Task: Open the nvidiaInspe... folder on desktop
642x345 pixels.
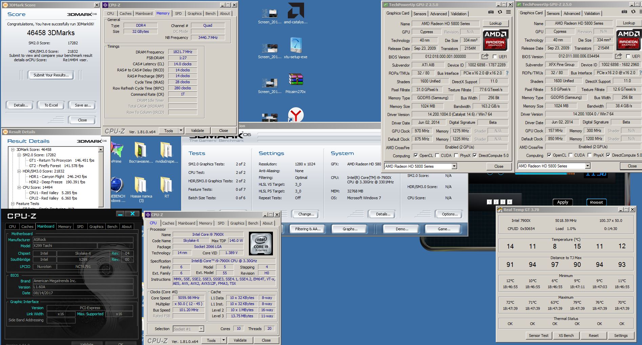Action: coord(167,150)
